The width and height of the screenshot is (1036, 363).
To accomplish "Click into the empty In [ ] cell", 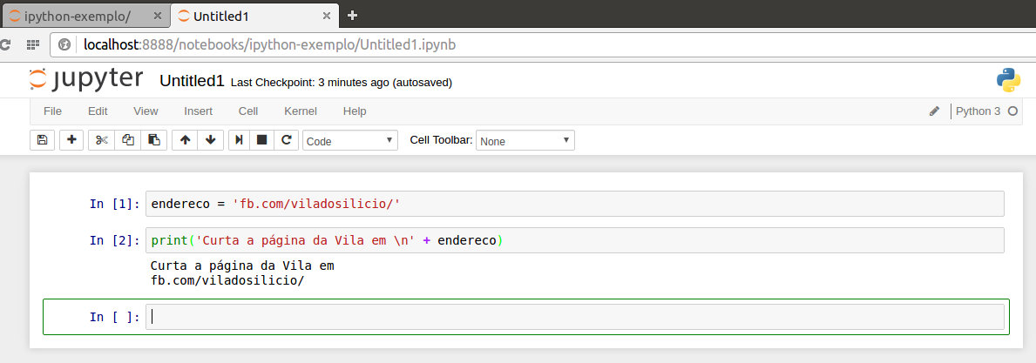I will click(x=573, y=317).
